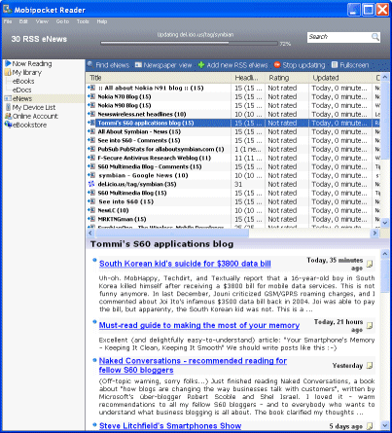Click feed icon of NewLC row
This screenshot has height=433, width=392.
click(91, 210)
